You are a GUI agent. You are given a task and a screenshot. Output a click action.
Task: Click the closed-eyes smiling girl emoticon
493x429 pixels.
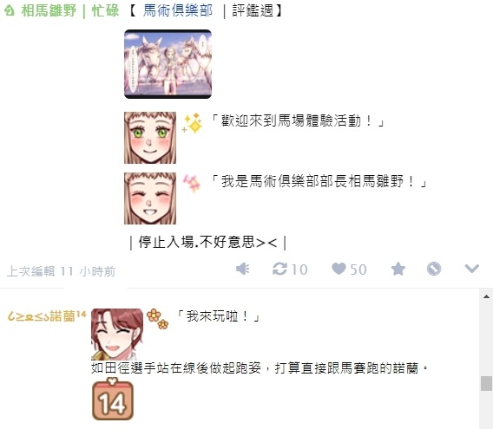pos(150,198)
